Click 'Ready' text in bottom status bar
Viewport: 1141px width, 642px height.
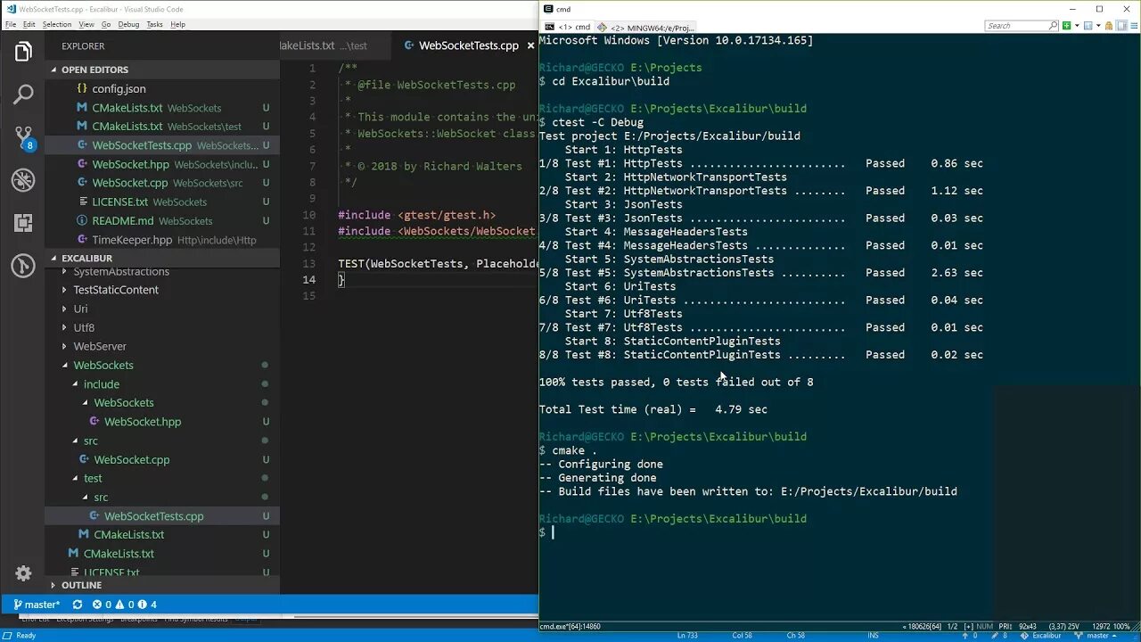coord(26,635)
